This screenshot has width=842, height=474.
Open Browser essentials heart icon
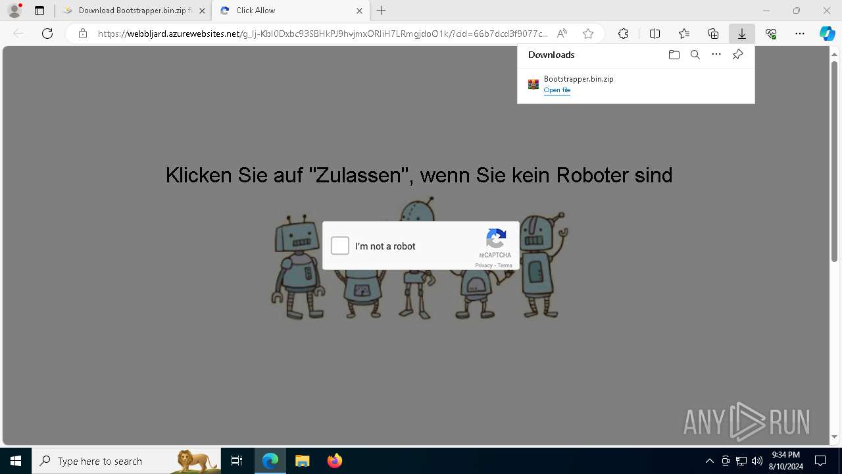(771, 34)
